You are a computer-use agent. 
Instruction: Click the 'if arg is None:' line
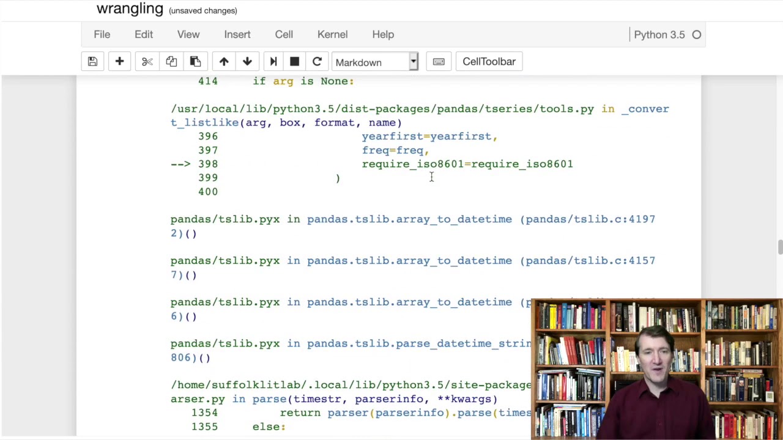(303, 81)
